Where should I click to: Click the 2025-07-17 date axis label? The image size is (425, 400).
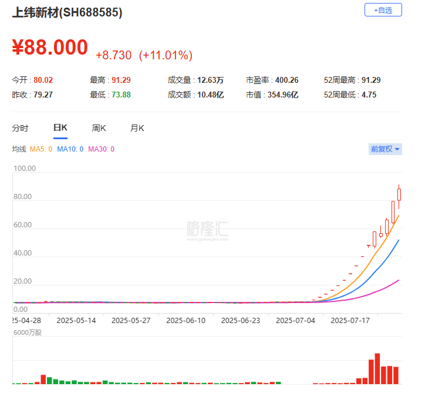pos(350,321)
